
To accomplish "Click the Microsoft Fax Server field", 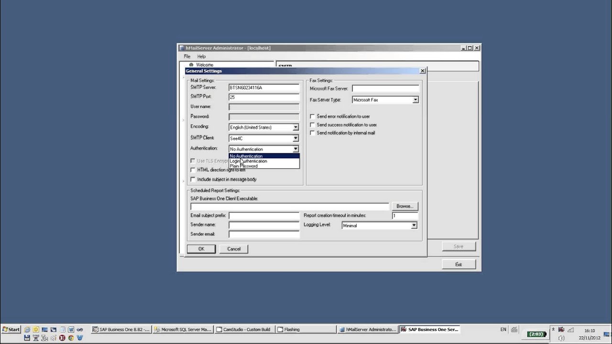I will pyautogui.click(x=385, y=89).
